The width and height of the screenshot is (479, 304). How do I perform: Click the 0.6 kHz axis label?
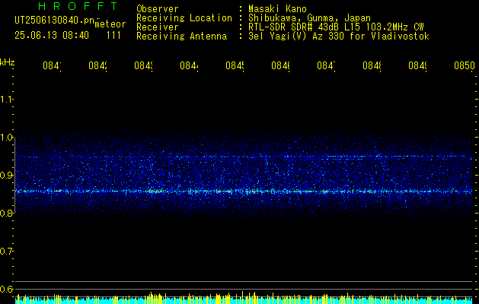point(6,289)
